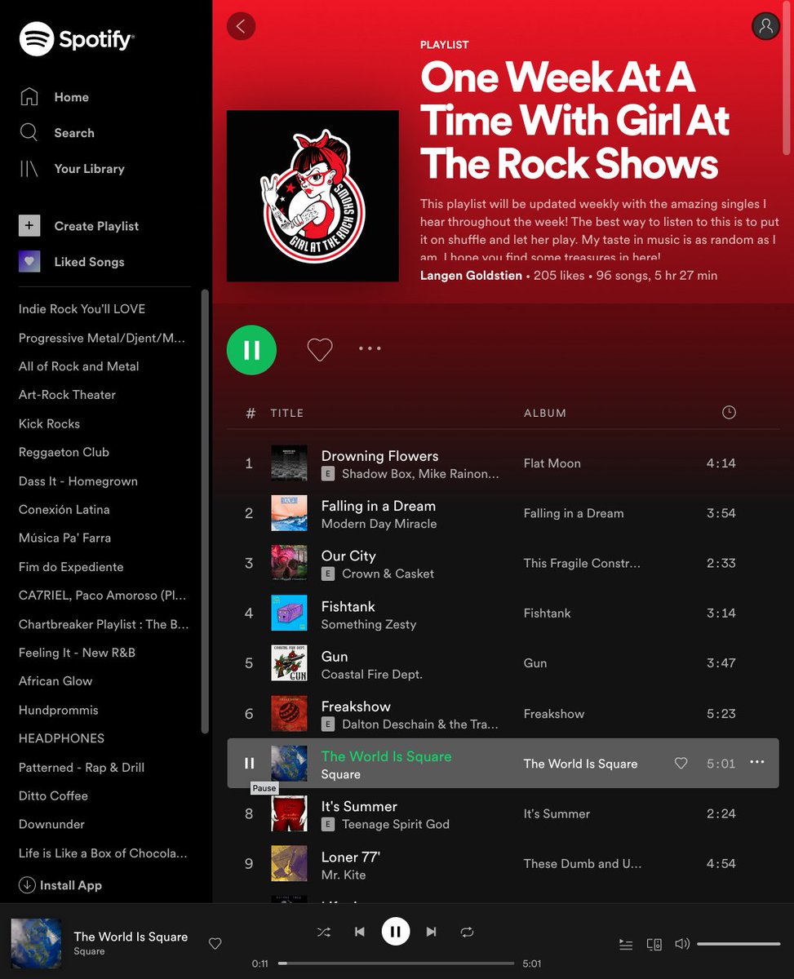Screen dimensions: 794x979
Task: Open HEADPHONES playlist
Action: (x=61, y=738)
